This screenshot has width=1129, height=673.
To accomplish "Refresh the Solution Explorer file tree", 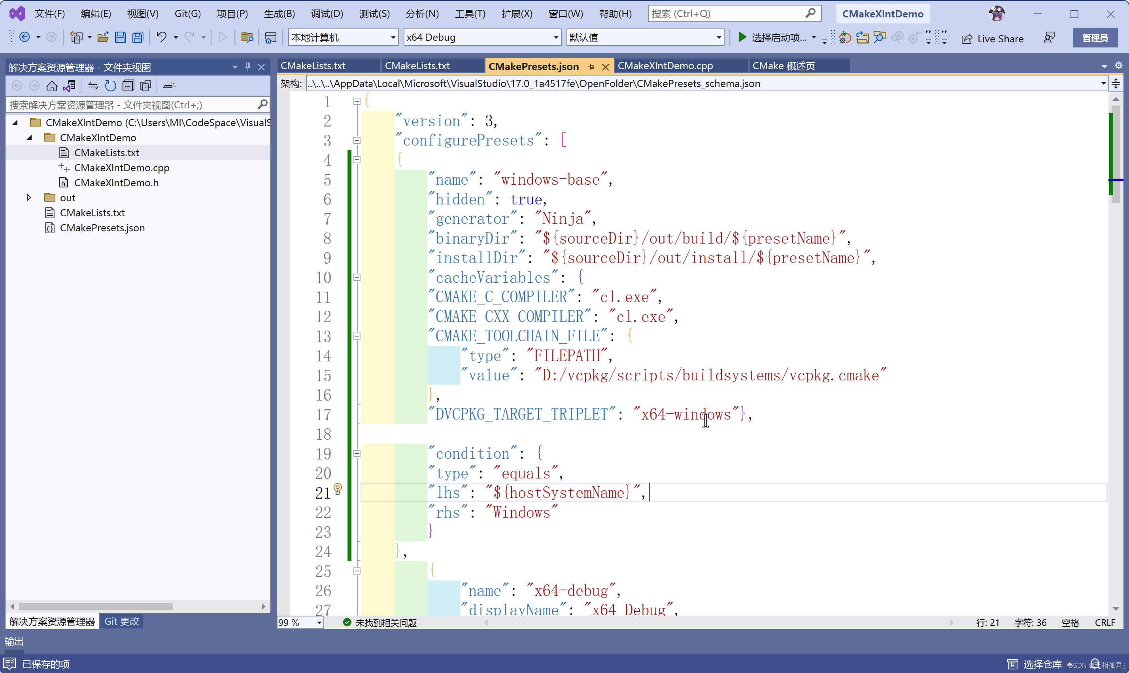I will (111, 86).
